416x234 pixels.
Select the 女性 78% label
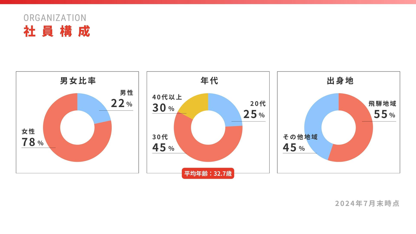coord(32,138)
